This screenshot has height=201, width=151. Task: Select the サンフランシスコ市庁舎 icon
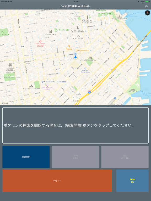click(x=31, y=86)
